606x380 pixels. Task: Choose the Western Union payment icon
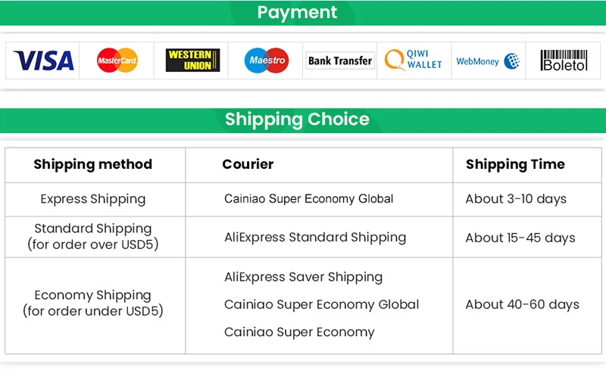pos(193,61)
